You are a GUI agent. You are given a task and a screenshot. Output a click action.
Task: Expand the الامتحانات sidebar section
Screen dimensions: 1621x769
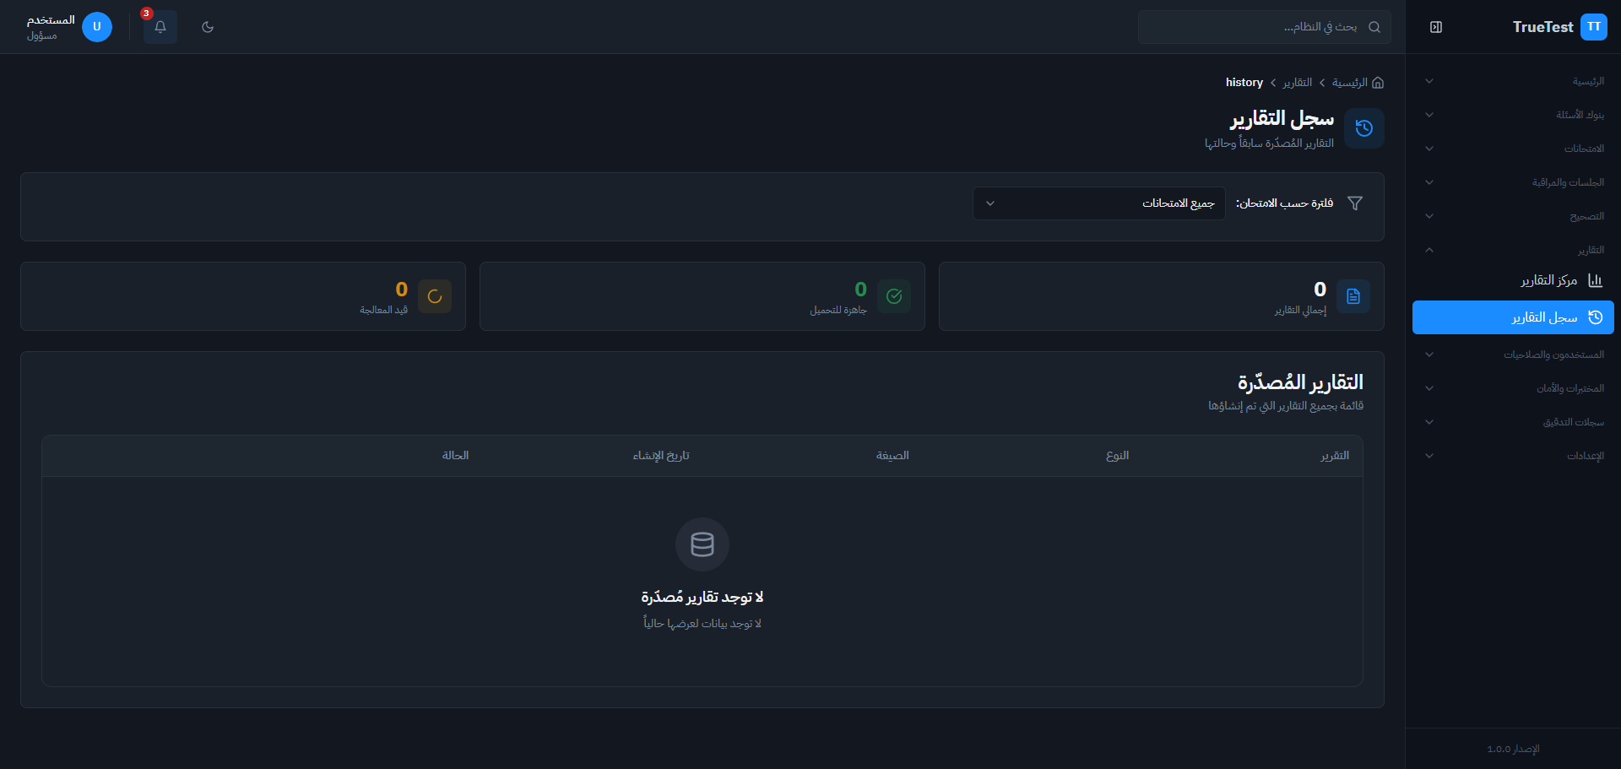click(x=1513, y=149)
